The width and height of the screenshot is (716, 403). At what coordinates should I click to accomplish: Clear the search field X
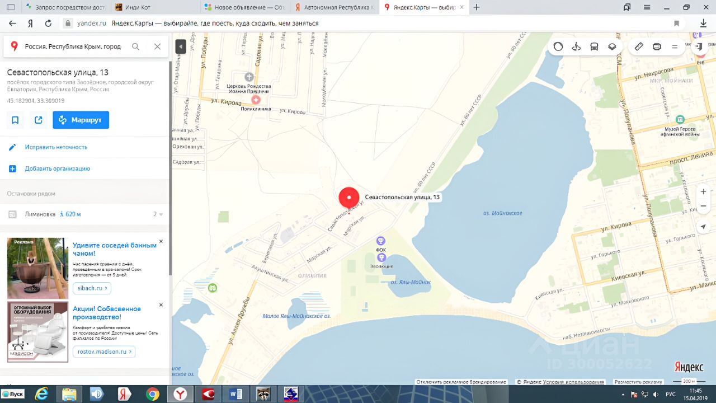click(x=157, y=46)
